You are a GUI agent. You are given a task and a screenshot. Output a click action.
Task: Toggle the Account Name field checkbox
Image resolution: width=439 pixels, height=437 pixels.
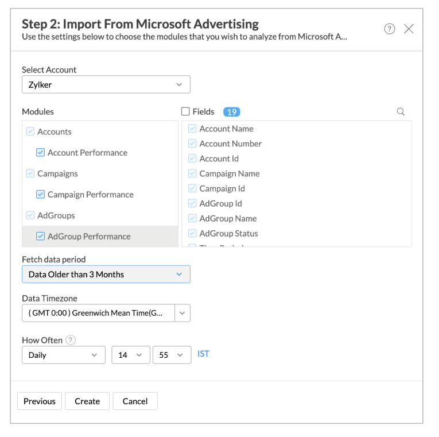coord(192,129)
